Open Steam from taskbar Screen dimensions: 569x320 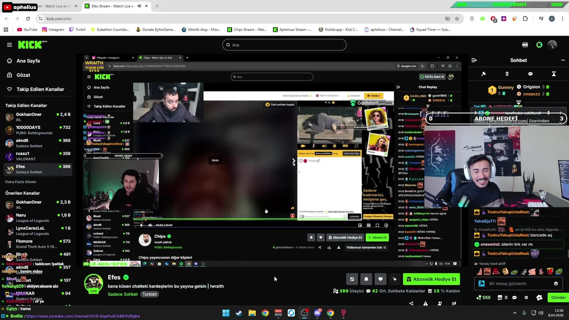[239, 313]
